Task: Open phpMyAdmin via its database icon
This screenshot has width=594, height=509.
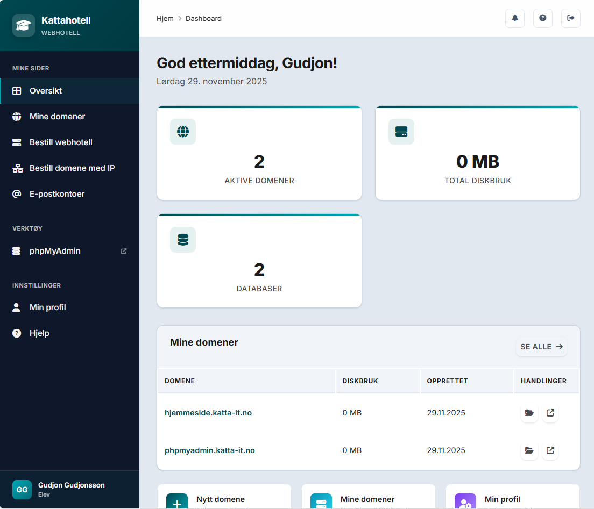Action: (16, 250)
